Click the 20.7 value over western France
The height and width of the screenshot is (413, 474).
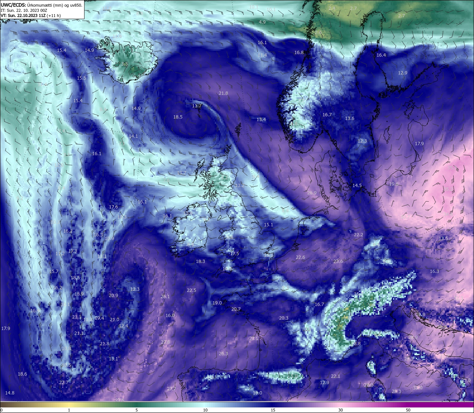pyautogui.click(x=236, y=309)
